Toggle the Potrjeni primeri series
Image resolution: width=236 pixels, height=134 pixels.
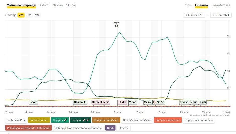(x=39, y=120)
